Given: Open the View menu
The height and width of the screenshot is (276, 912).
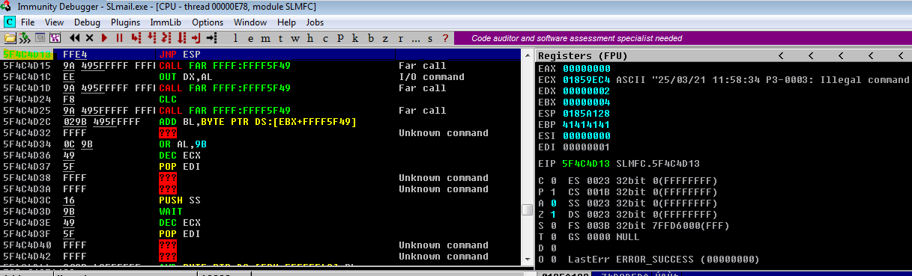Looking at the screenshot, I should click(54, 22).
